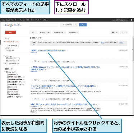Click footer star under the ZDNet Japan article
The width and height of the screenshot is (134, 133).
32,81
